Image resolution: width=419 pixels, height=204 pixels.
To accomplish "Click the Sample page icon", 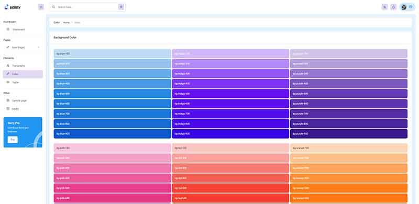I will coord(8,100).
